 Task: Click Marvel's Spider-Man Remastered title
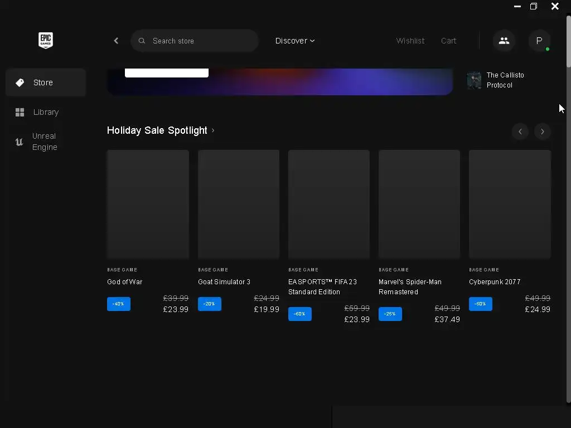[x=410, y=287]
